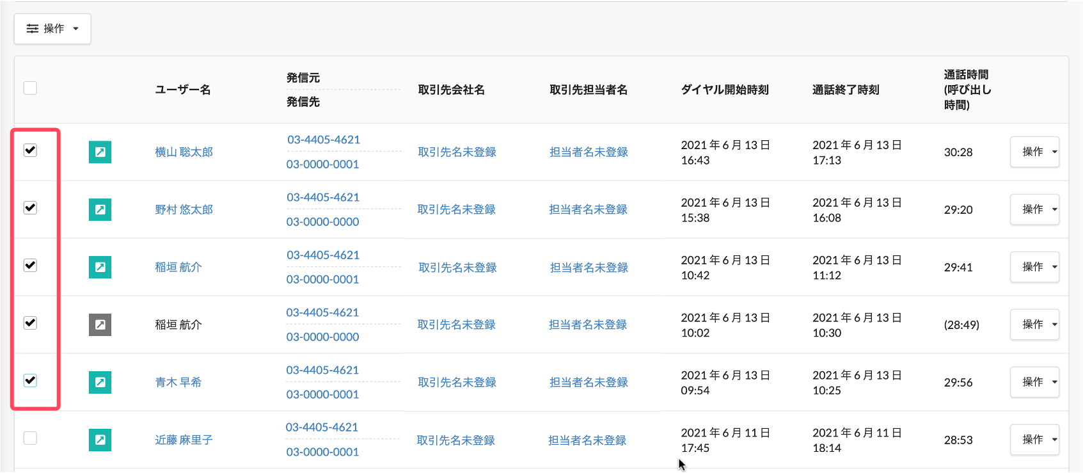The width and height of the screenshot is (1083, 473).
Task: Toggle the select-all checkbox in the table header
Action: (30, 88)
